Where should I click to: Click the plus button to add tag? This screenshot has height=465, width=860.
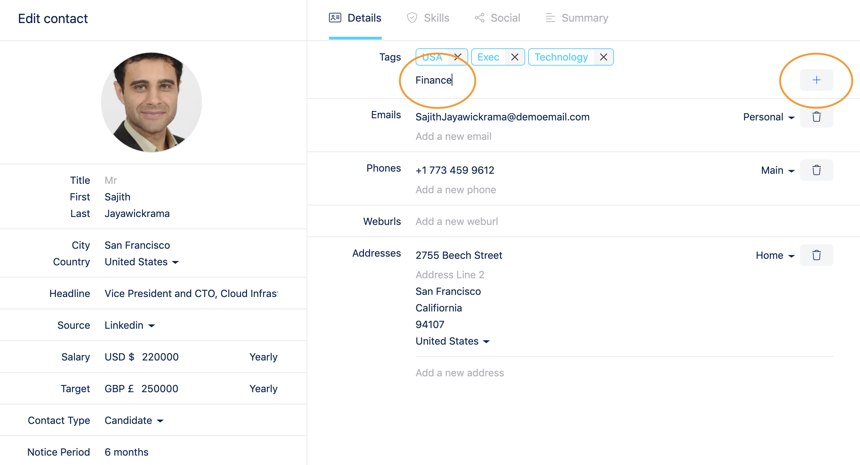[816, 80]
